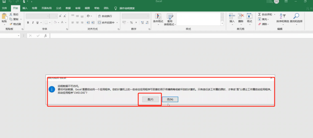The width and height of the screenshot is (313, 138).
Task: Click AutoSum (自动求和)
Action: click(265, 14)
